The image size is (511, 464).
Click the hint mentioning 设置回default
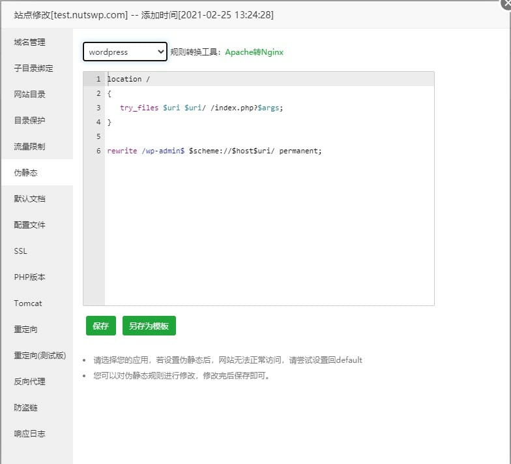pos(228,360)
